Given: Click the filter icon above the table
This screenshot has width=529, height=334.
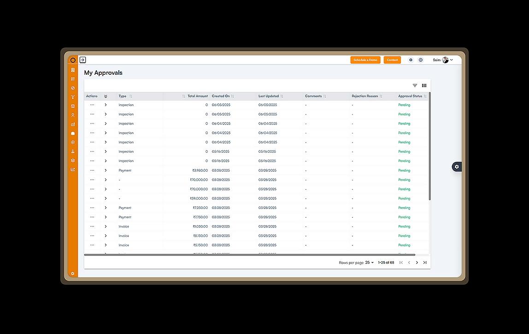Looking at the screenshot, I should (415, 85).
